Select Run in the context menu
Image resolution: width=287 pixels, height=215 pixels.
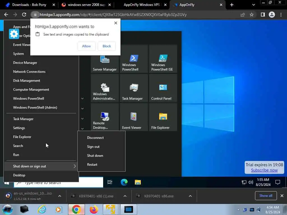pyautogui.click(x=41, y=155)
